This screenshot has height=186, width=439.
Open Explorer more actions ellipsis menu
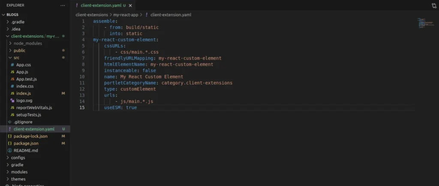pos(63,5)
